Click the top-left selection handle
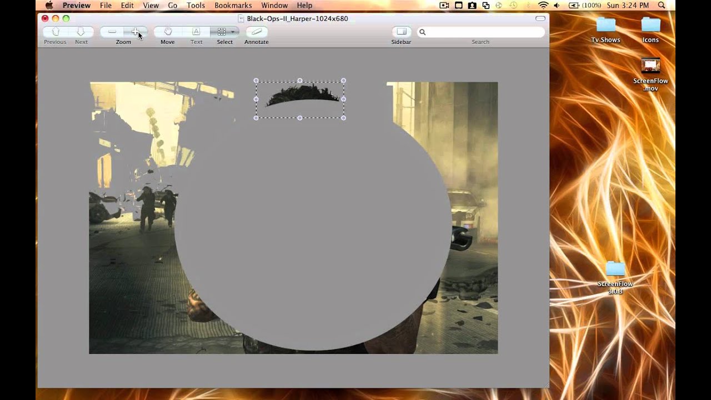Viewport: 711px width, 400px height. (256, 81)
